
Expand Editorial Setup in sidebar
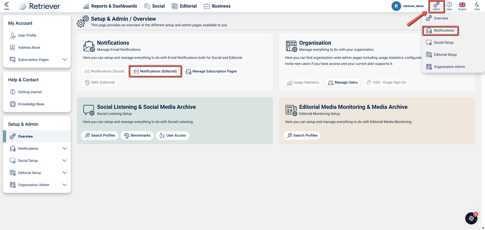[65, 173]
